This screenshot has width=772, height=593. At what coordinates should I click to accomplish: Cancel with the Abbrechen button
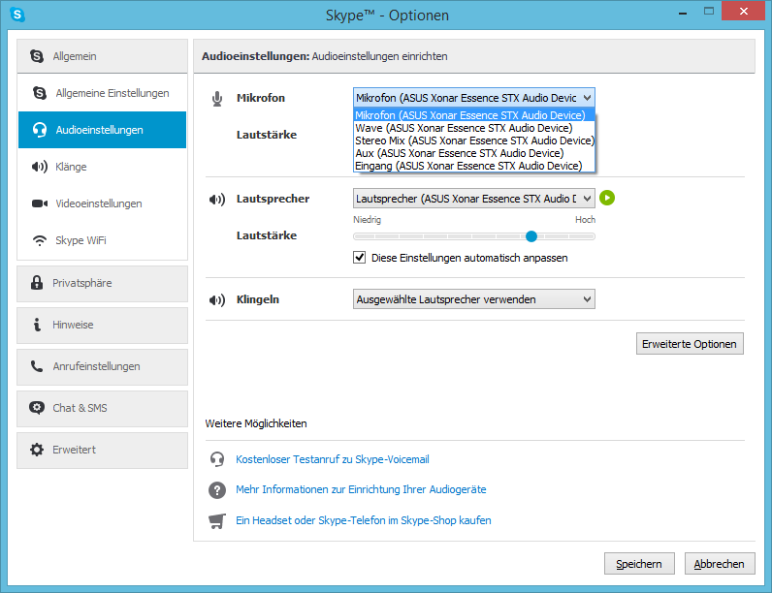[720, 564]
